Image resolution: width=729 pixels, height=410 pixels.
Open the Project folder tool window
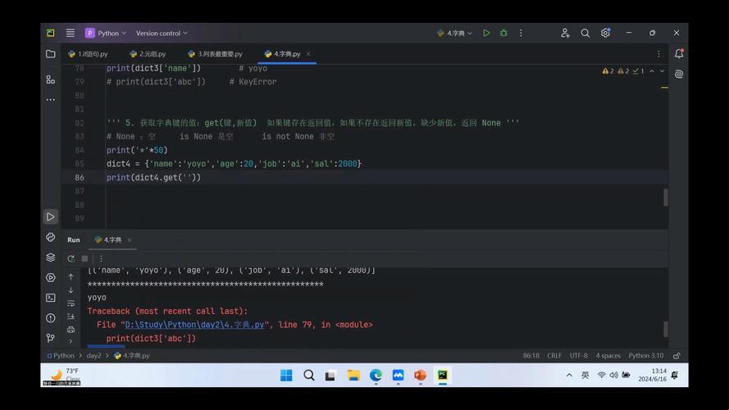pos(51,54)
